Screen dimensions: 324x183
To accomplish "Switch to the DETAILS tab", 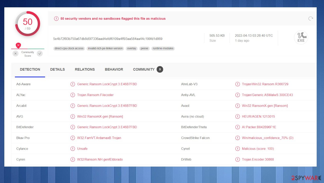I will 57,70.
